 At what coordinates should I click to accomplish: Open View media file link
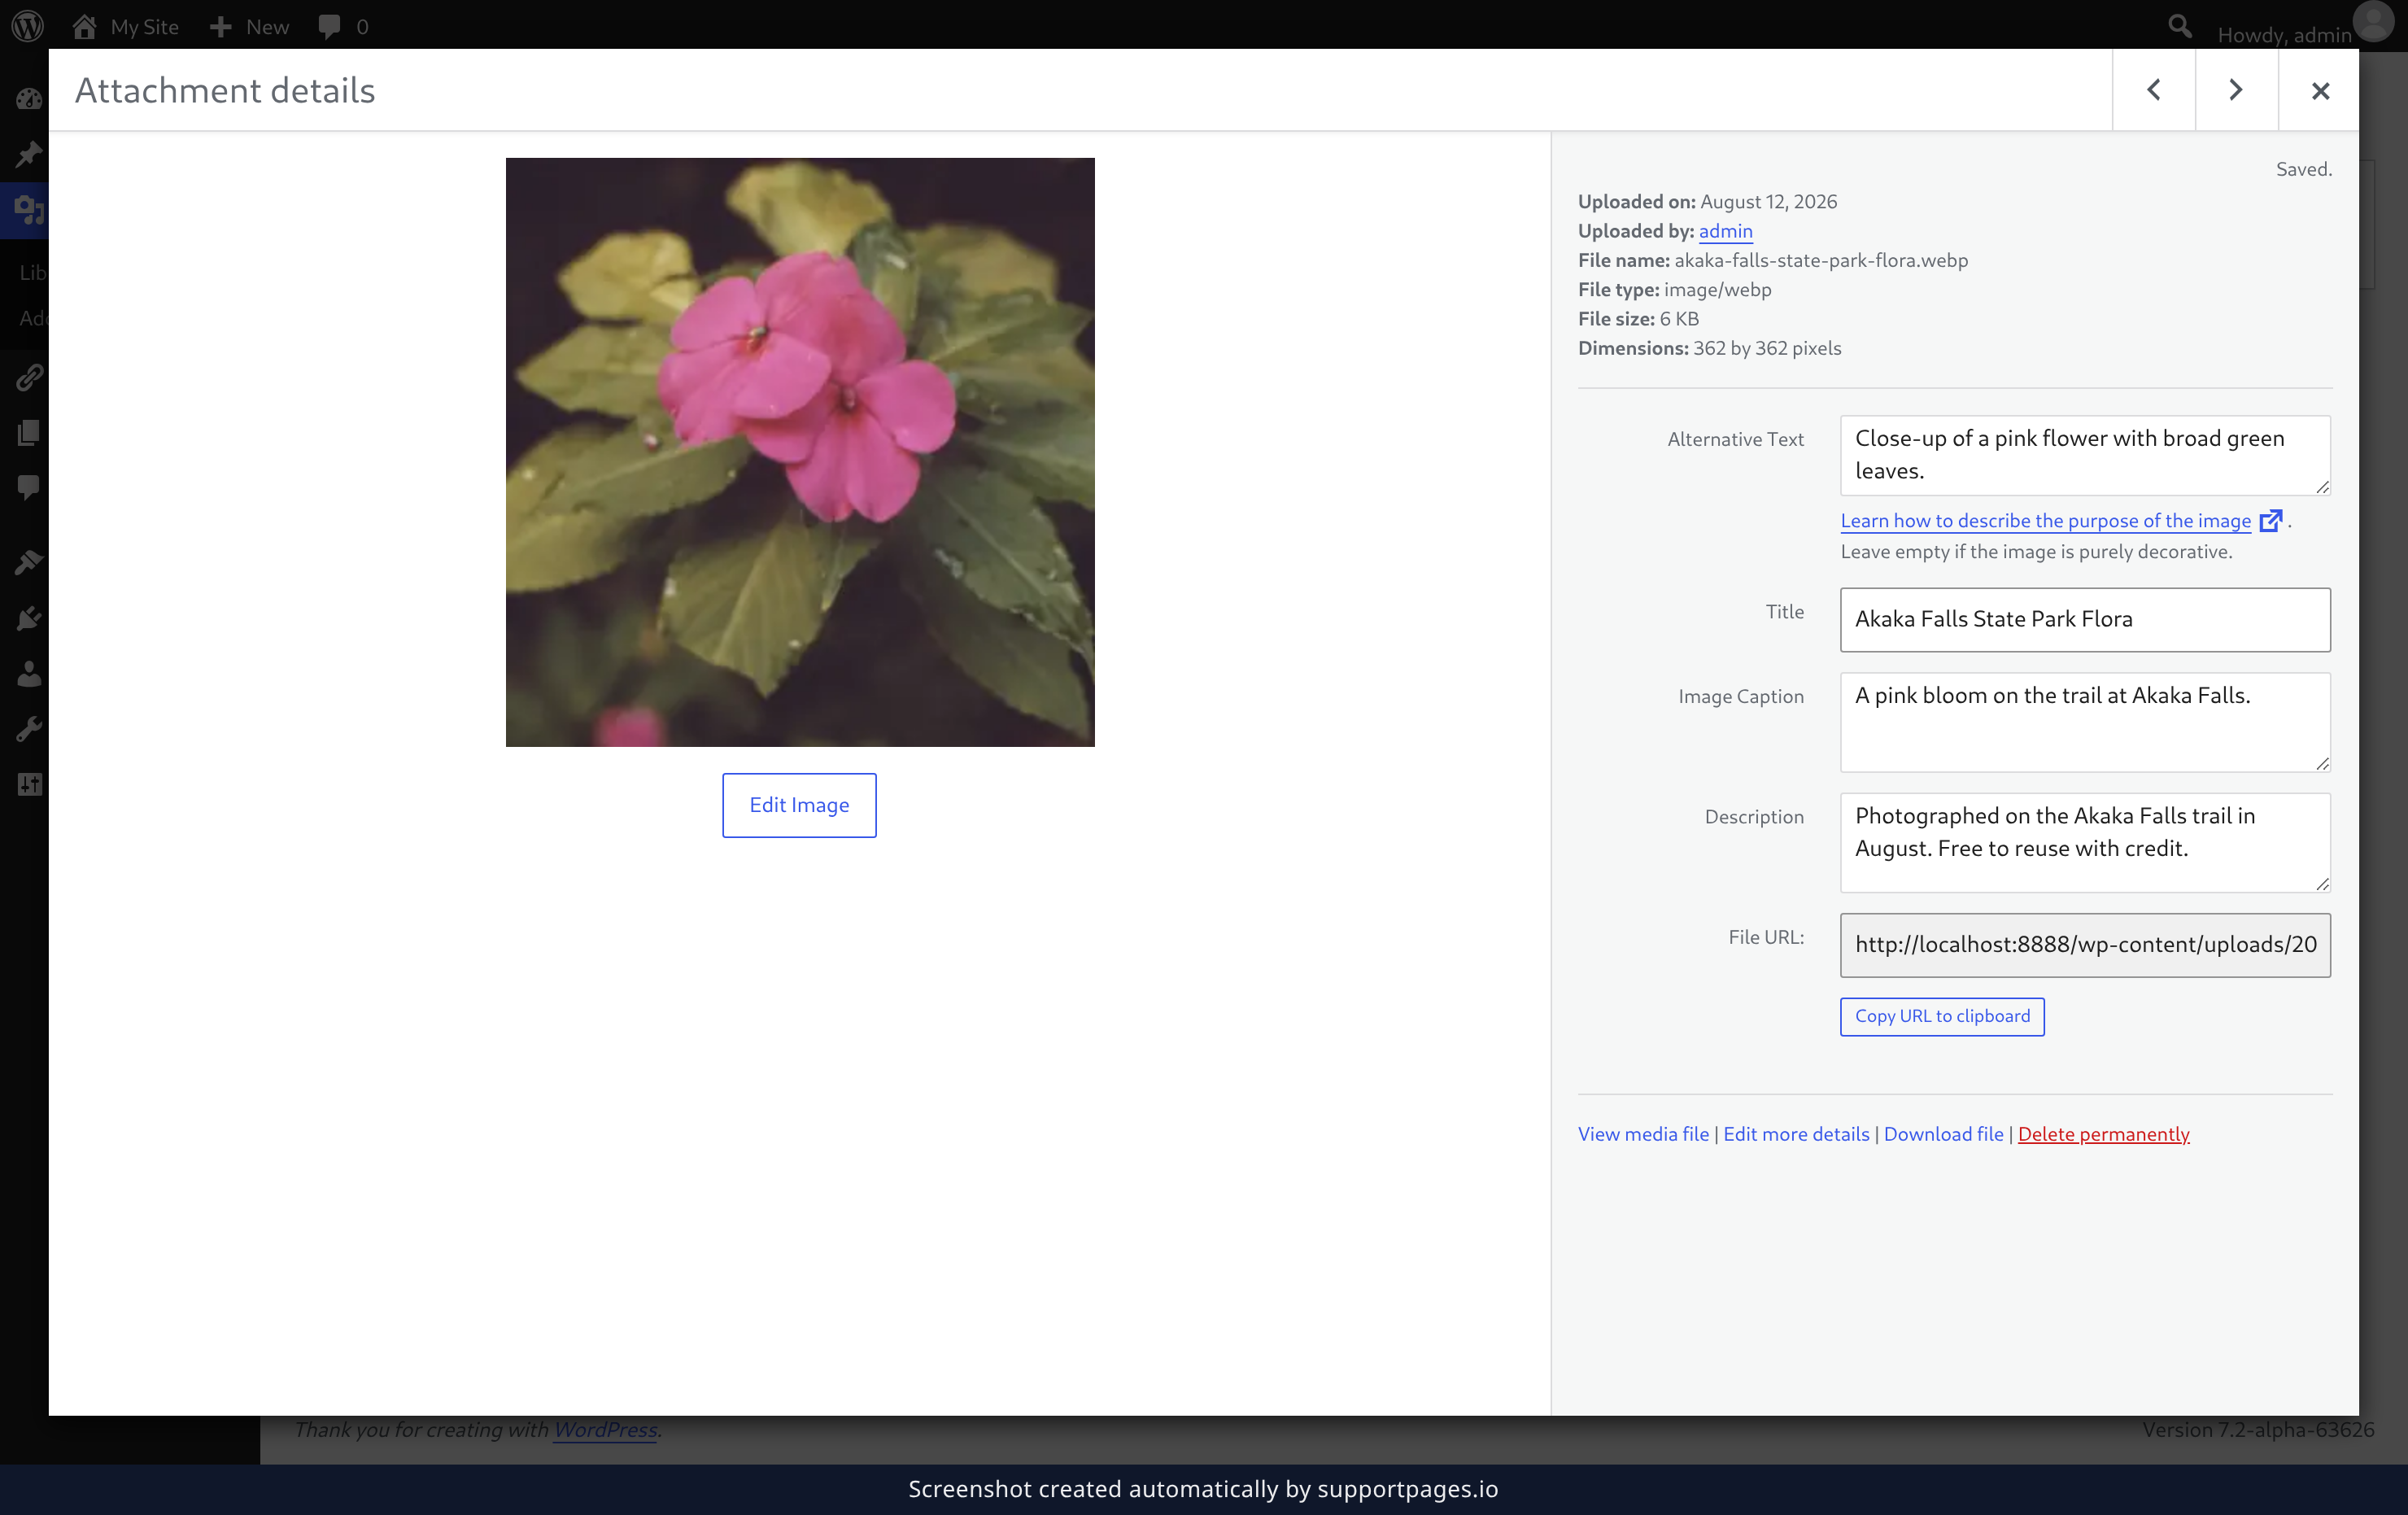[1643, 1134]
